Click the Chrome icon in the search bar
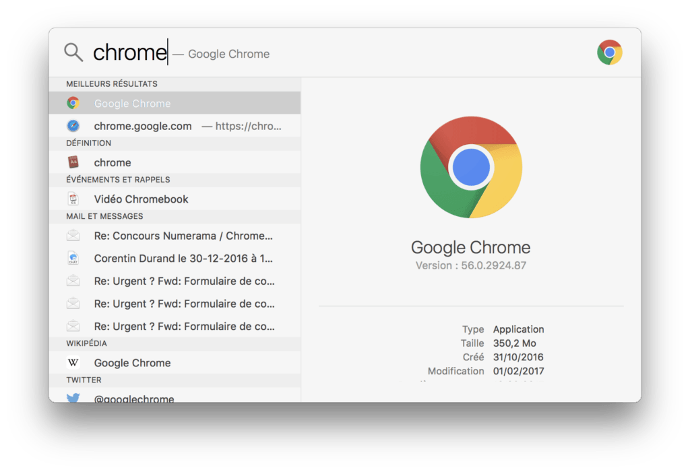 609,53
